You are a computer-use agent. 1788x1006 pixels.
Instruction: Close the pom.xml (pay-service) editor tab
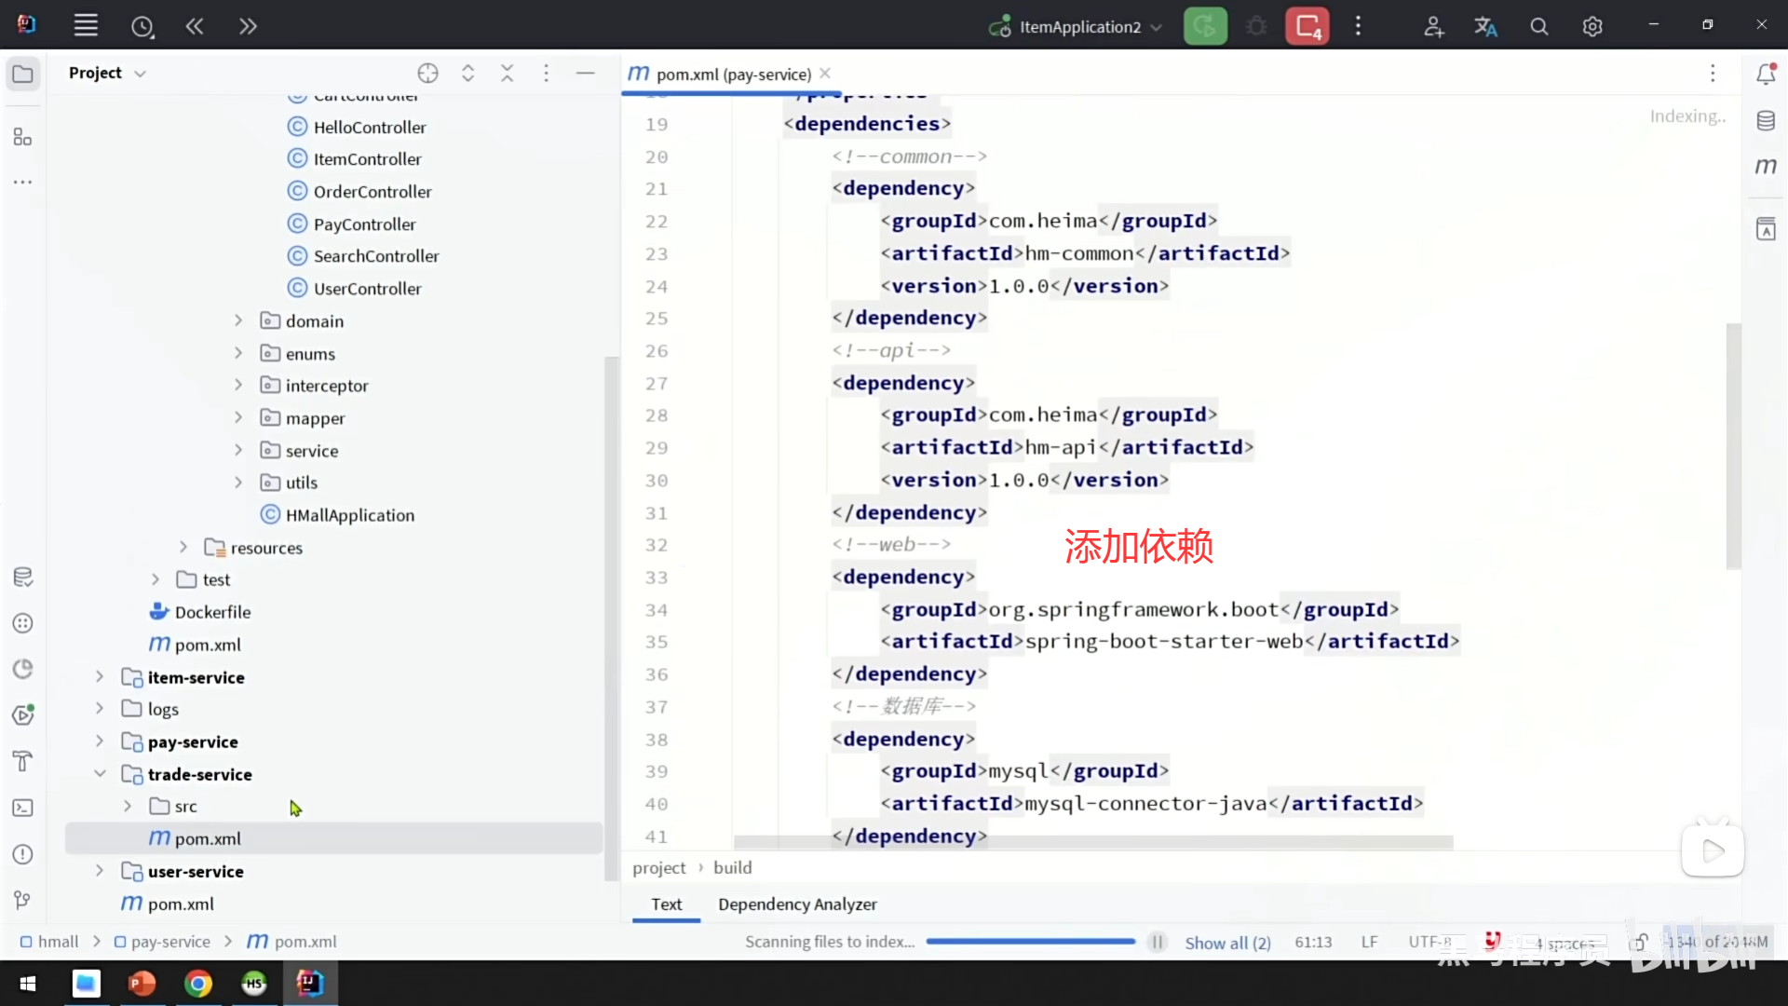pyautogui.click(x=825, y=74)
